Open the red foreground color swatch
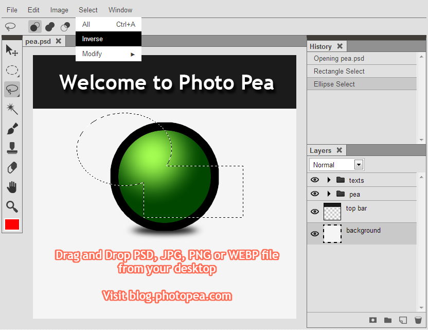Viewport: 428px width, 330px height. pos(12,224)
